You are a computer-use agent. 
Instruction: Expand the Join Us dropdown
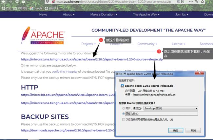point(182,14)
